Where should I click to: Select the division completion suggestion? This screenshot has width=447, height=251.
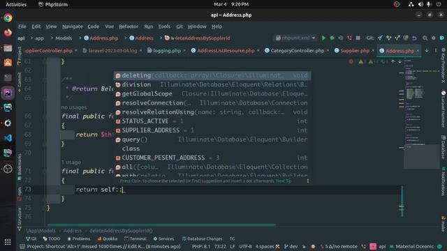[x=212, y=84]
